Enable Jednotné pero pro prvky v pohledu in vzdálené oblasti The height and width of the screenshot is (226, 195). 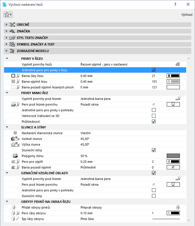pyautogui.click(x=154, y=190)
